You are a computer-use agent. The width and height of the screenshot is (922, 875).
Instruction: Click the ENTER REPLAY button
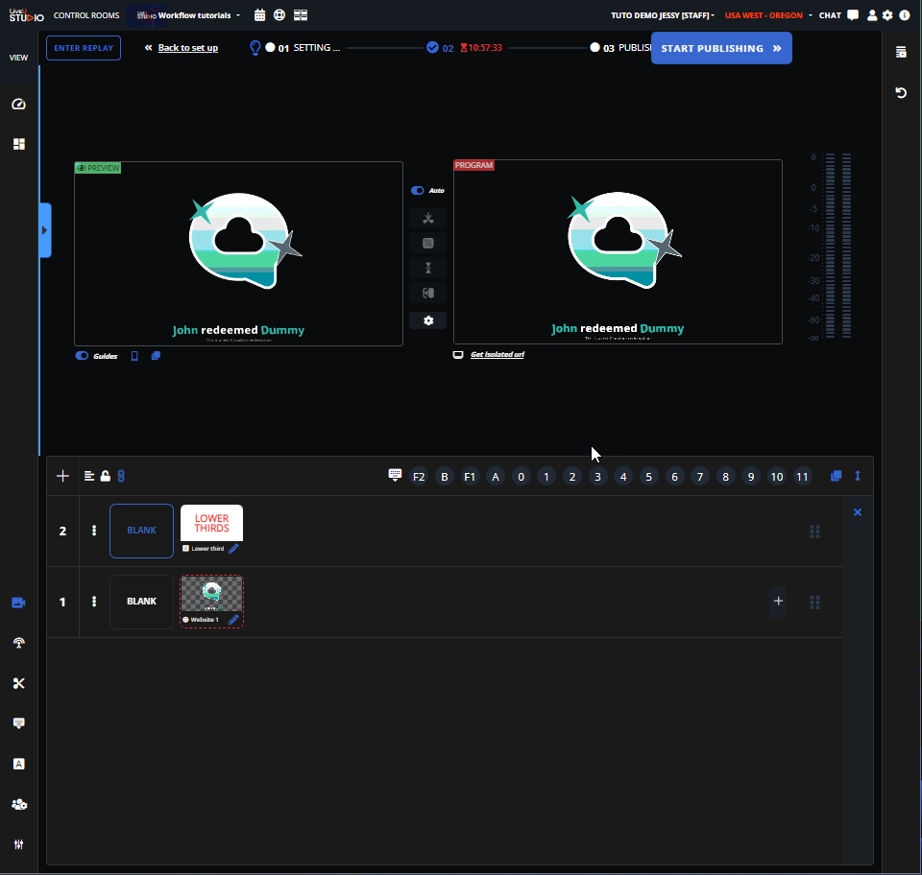[x=84, y=48]
